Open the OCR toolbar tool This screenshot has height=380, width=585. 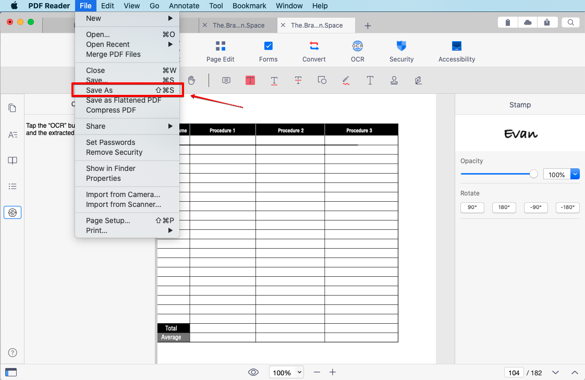coord(358,52)
